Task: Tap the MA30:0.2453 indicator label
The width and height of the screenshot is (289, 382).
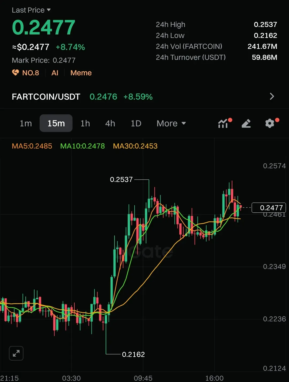Action: click(135, 146)
